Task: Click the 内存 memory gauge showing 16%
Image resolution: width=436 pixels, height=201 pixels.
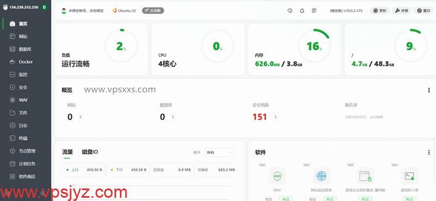Action: [x=314, y=46]
